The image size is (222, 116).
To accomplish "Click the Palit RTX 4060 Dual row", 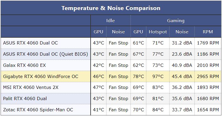I will [111, 99].
